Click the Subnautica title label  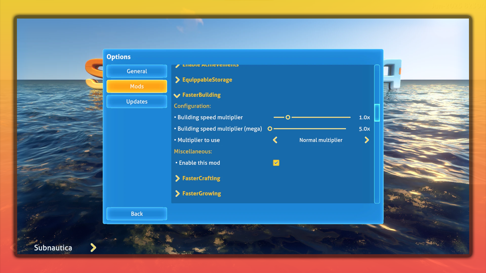(53, 248)
